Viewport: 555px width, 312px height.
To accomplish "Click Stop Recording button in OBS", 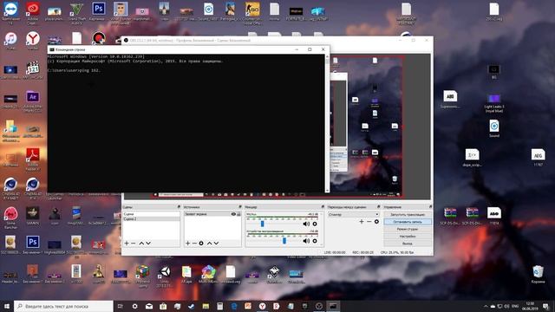I will coord(408,222).
